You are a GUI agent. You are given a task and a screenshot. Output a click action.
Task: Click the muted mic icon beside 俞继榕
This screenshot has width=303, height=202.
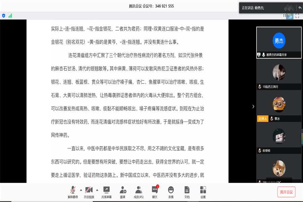[260, 150]
